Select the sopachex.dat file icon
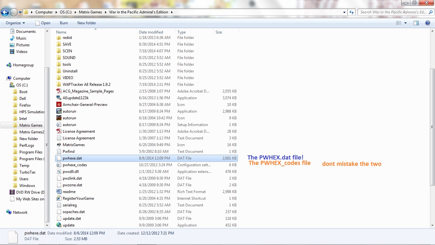Screen dimensions: 435x245 coord(59,212)
